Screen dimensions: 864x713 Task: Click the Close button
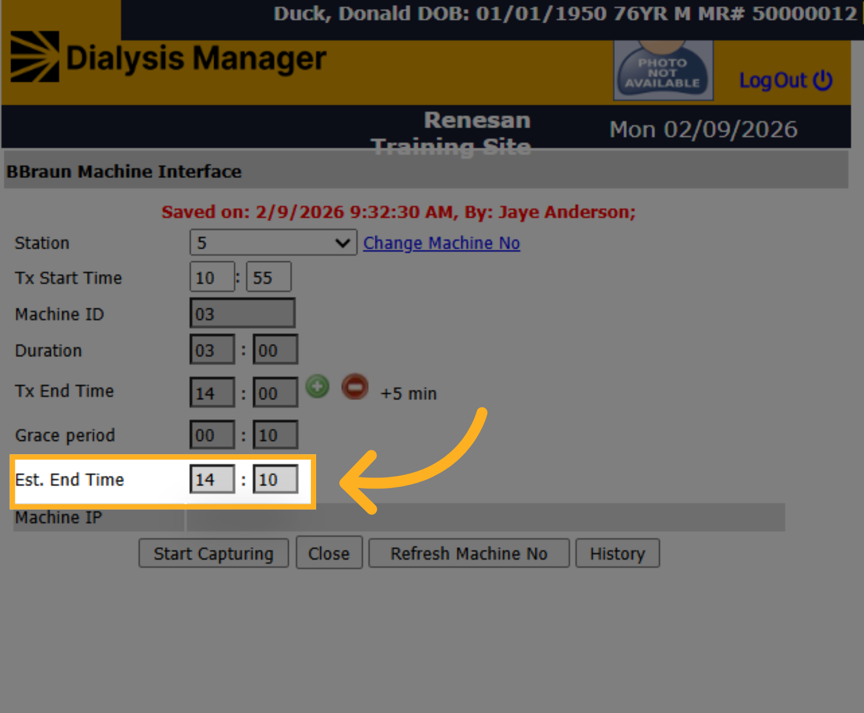pos(329,553)
